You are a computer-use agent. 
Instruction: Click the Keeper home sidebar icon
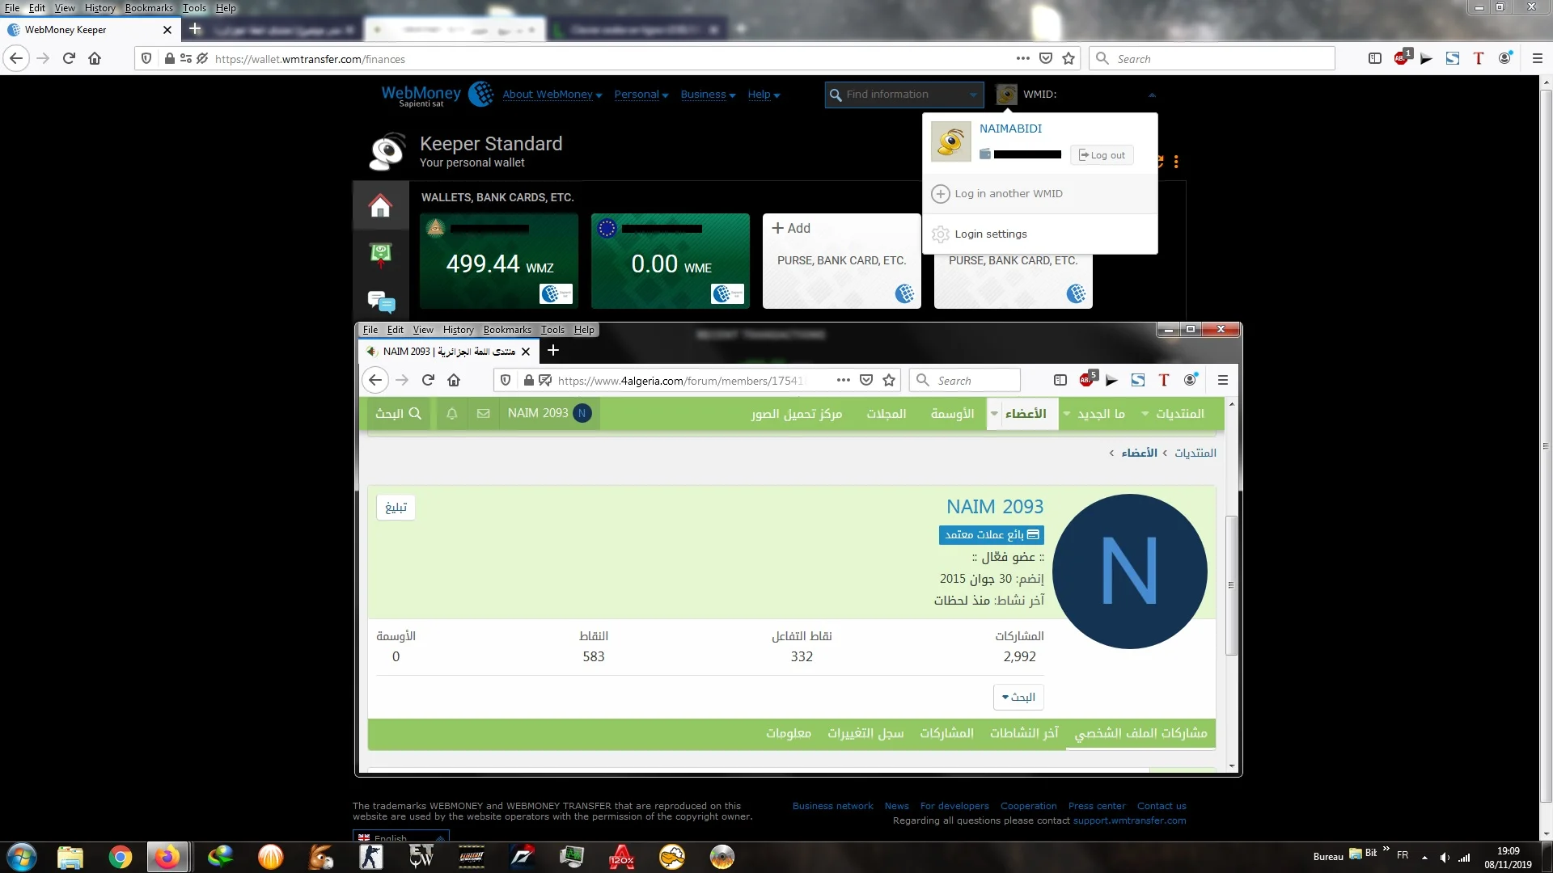click(380, 206)
